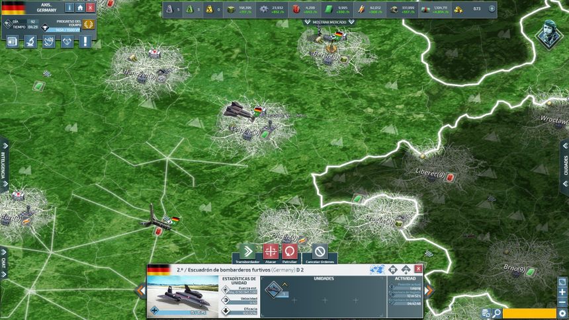Click the grey conventional warhead resource icon
This screenshot has width=569, height=320.
tap(169, 9)
